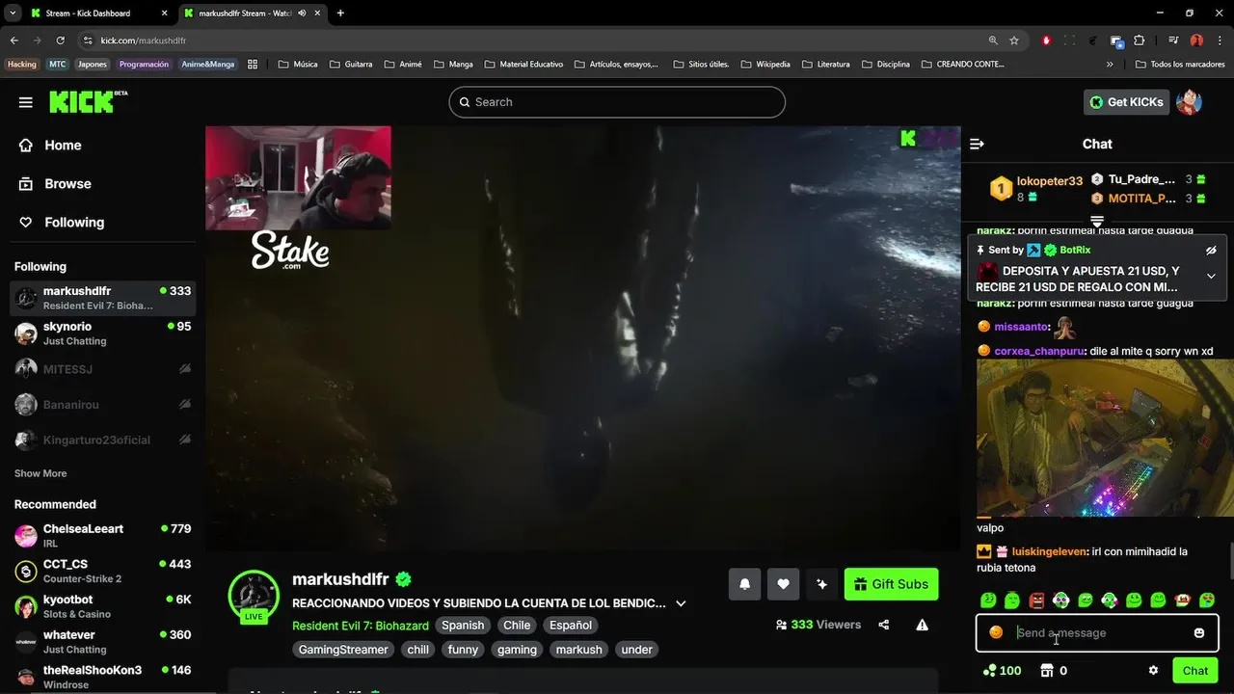Click the notification bell button
Image resolution: width=1234 pixels, height=694 pixels.
tap(745, 584)
